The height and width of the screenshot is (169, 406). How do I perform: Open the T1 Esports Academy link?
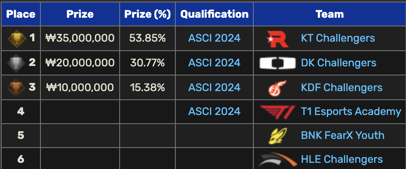click(x=351, y=111)
